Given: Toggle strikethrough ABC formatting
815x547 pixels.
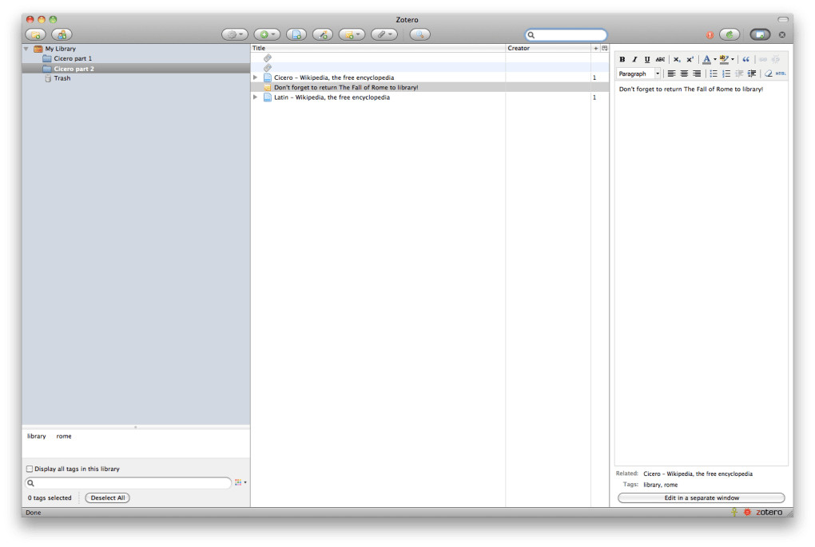Looking at the screenshot, I should coord(660,60).
